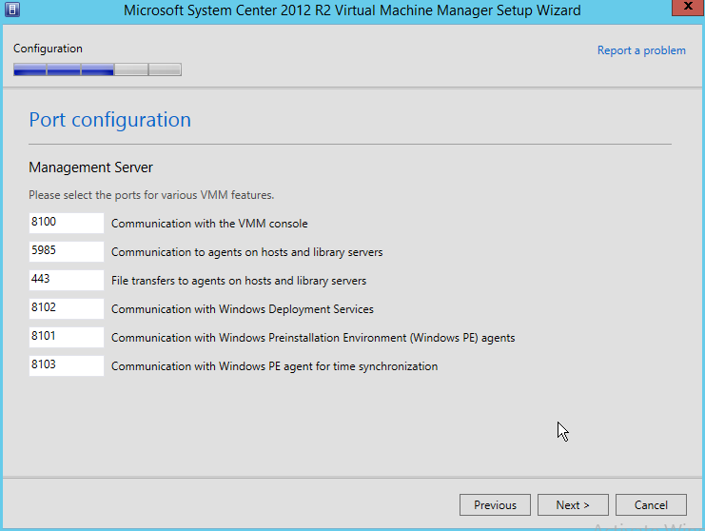705x531 pixels.
Task: Cancel the setup wizard
Action: pyautogui.click(x=651, y=505)
